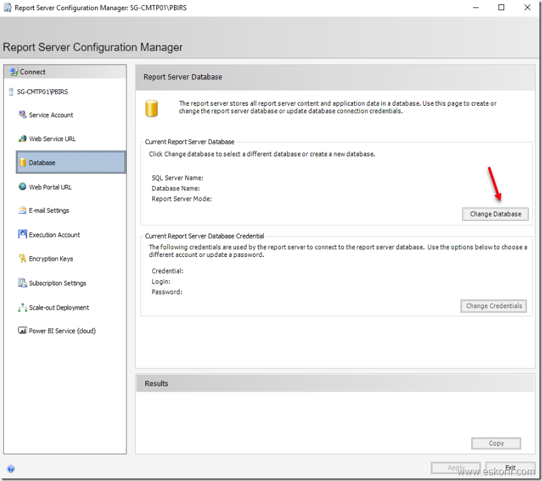The width and height of the screenshot is (542, 481).
Task: Maximize the Configuration Manager window
Action: pyautogui.click(x=501, y=8)
